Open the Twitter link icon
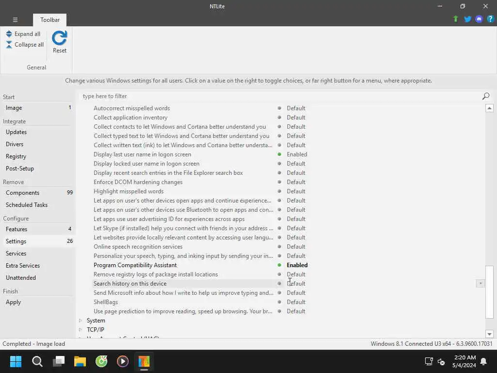 467,19
